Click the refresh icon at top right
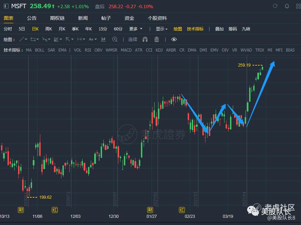This screenshot has width=301, height=225. pyautogui.click(x=275, y=6)
